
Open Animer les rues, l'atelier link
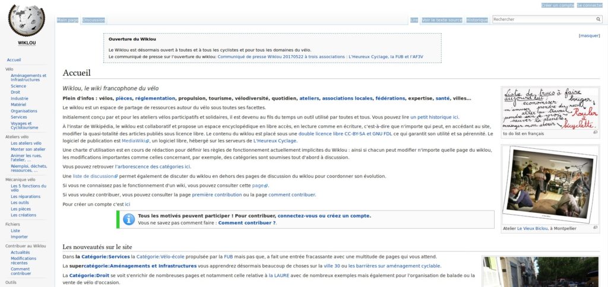click(x=26, y=158)
